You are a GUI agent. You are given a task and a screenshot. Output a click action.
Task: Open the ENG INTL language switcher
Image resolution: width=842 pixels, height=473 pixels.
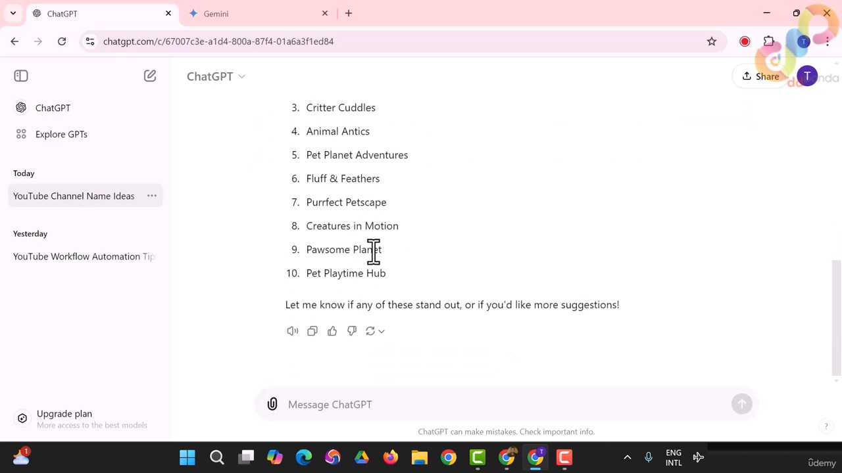pos(674,458)
